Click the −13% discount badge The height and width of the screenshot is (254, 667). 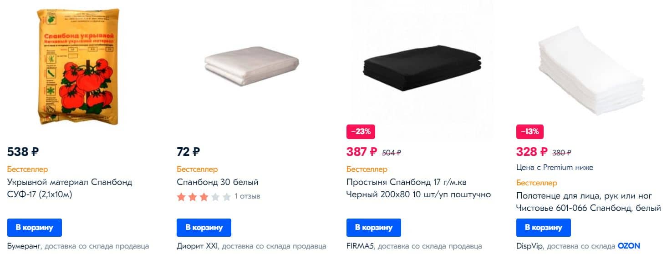(530, 132)
